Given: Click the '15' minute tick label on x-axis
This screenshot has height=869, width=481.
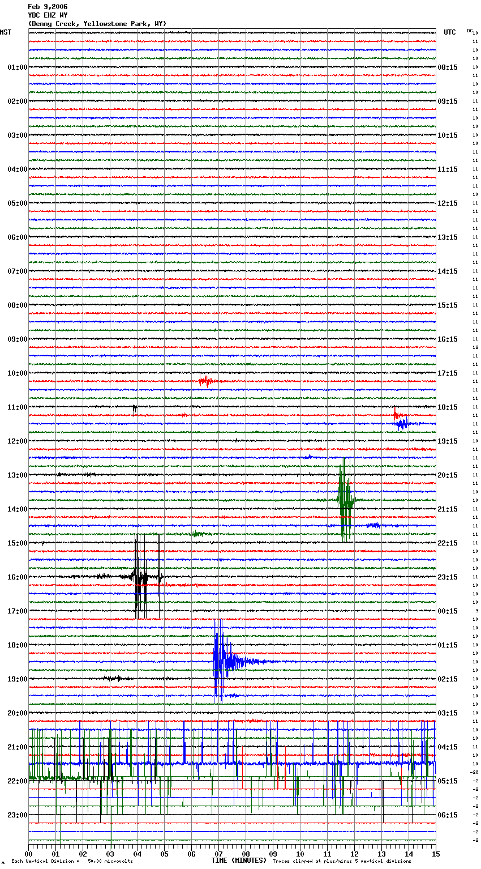Looking at the screenshot, I should [435, 854].
